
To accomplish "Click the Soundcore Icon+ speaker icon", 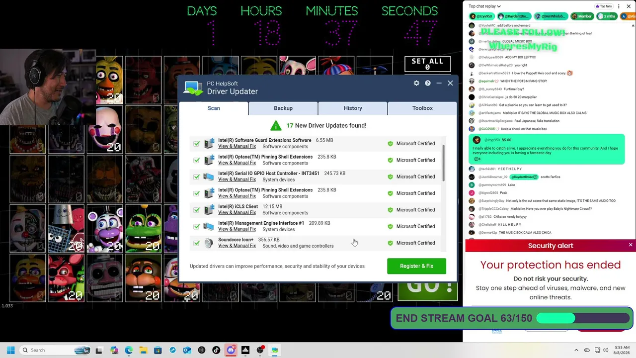I will (x=209, y=243).
